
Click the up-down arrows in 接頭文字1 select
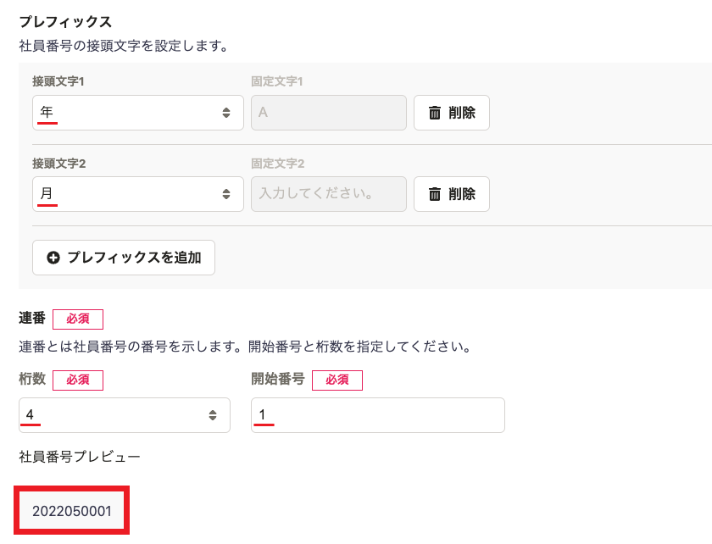(x=226, y=113)
